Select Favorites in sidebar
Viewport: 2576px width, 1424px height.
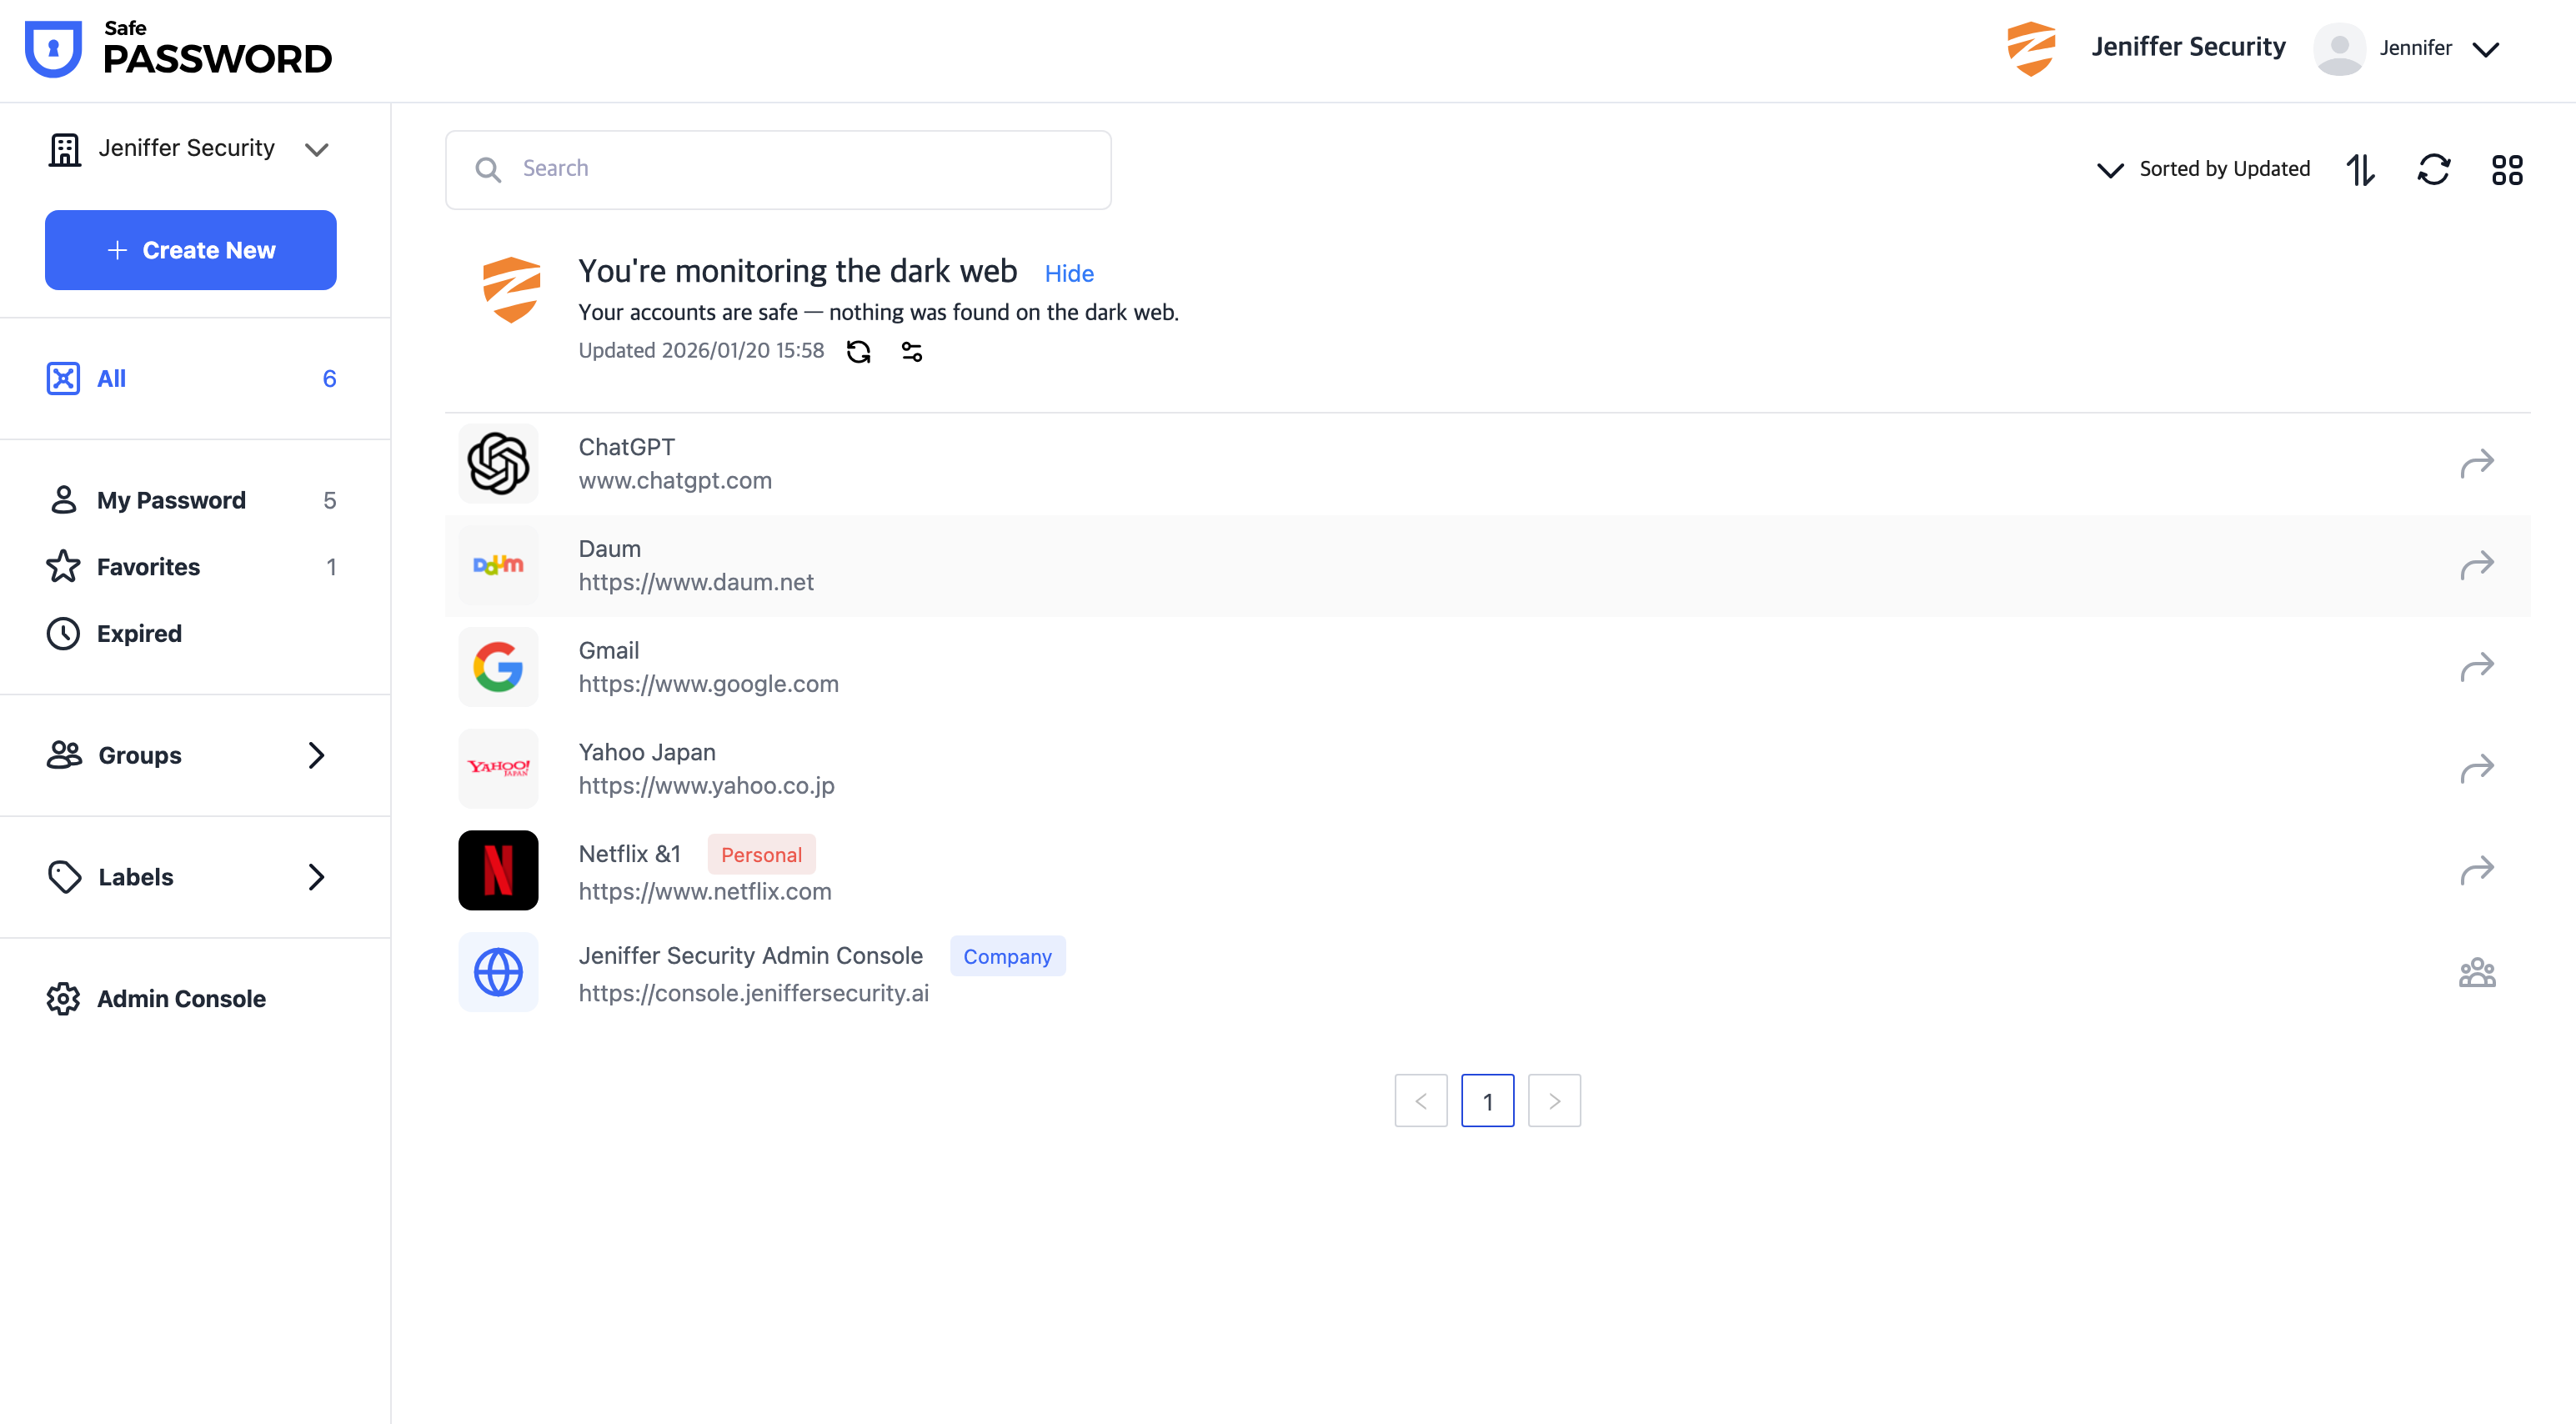click(148, 567)
